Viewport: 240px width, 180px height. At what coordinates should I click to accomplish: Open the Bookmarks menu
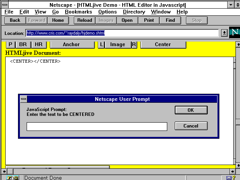tap(78, 12)
